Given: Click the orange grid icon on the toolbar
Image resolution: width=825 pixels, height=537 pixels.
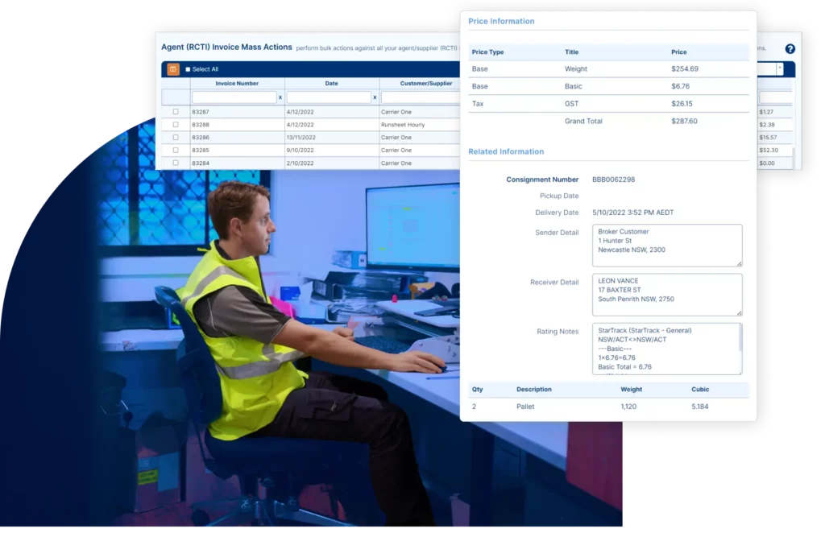Looking at the screenshot, I should click(x=173, y=71).
